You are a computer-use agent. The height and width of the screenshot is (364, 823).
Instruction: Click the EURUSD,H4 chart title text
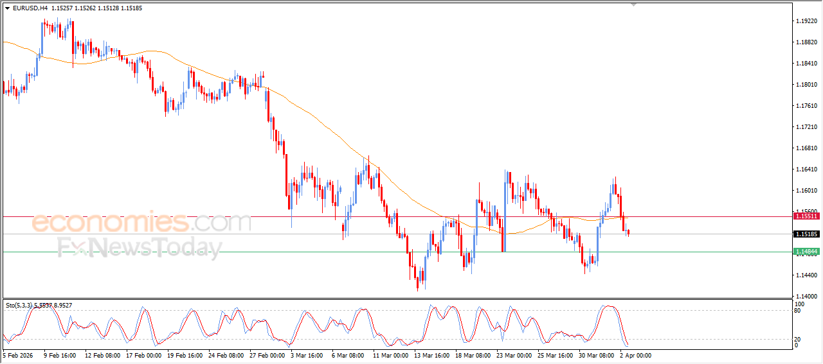[30, 8]
